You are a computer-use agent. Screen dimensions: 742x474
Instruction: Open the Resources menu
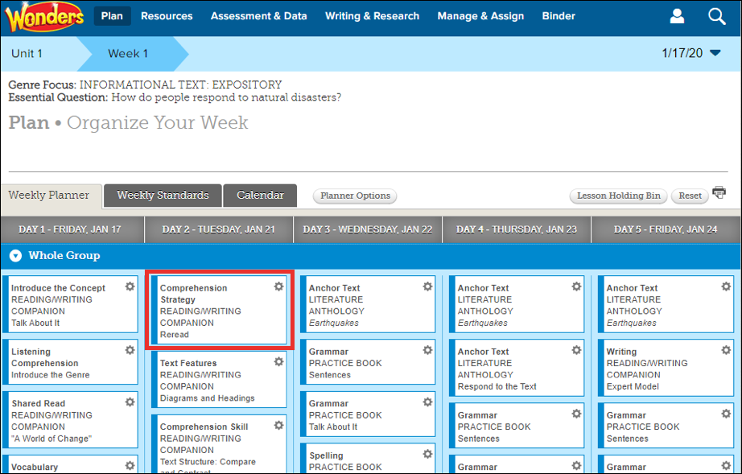point(167,16)
